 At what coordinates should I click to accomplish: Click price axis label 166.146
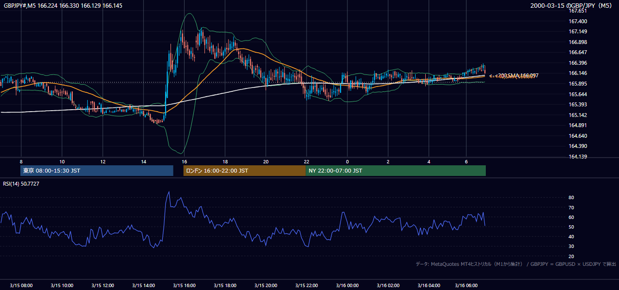click(578, 73)
